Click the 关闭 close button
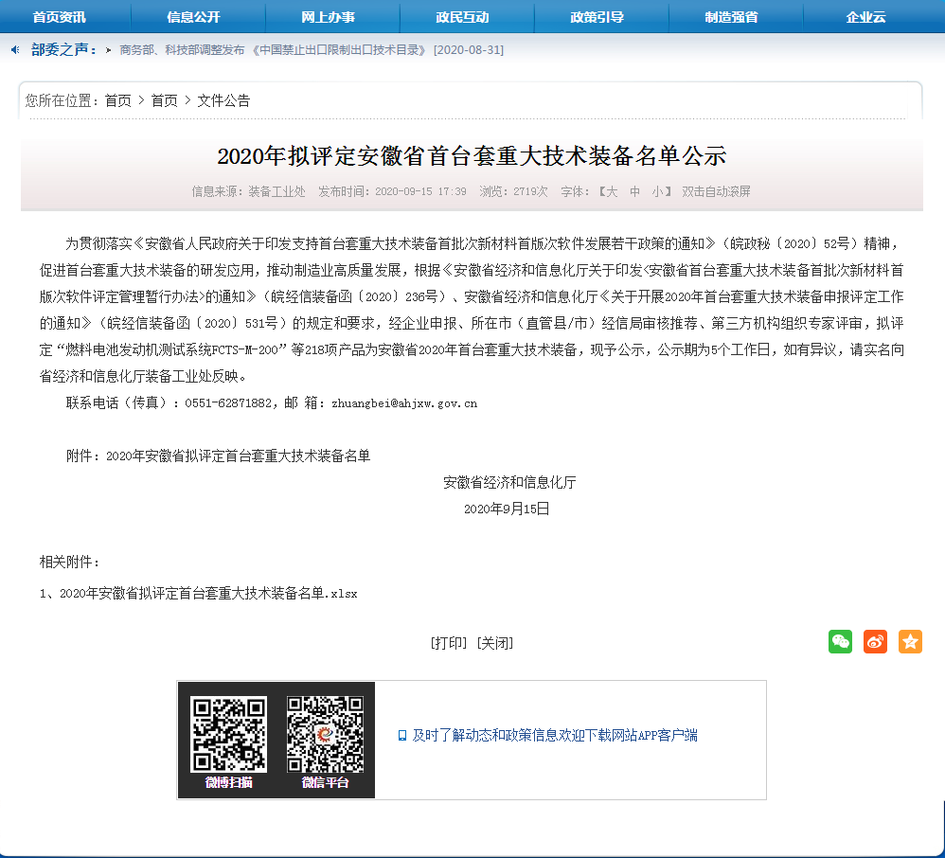 [x=495, y=643]
